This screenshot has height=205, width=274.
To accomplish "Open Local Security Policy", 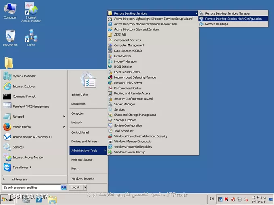I will coord(153,72).
